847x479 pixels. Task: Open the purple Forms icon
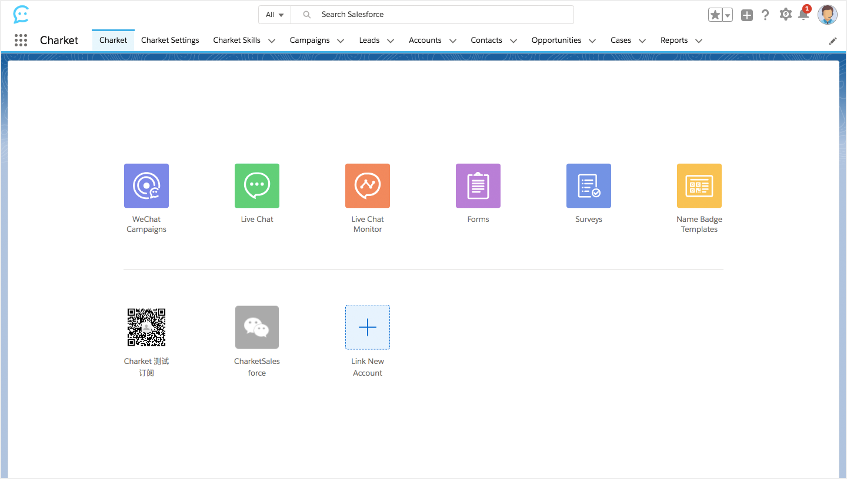478,185
